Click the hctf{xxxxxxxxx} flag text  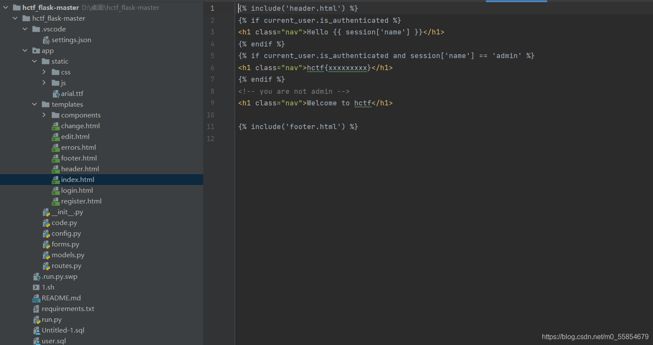coord(339,68)
